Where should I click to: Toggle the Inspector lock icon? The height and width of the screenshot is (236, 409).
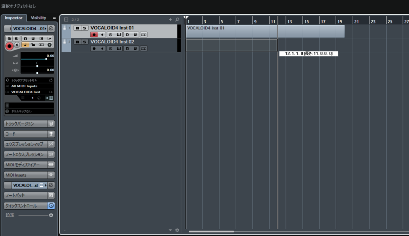click(x=33, y=45)
